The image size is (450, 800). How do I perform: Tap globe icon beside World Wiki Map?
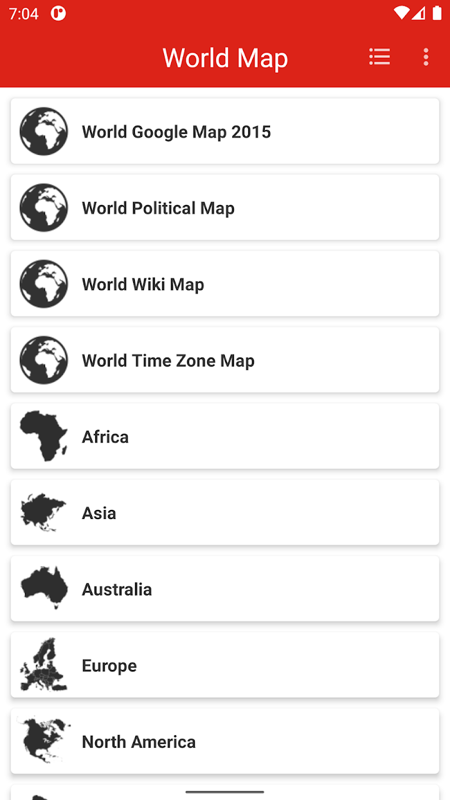44,284
